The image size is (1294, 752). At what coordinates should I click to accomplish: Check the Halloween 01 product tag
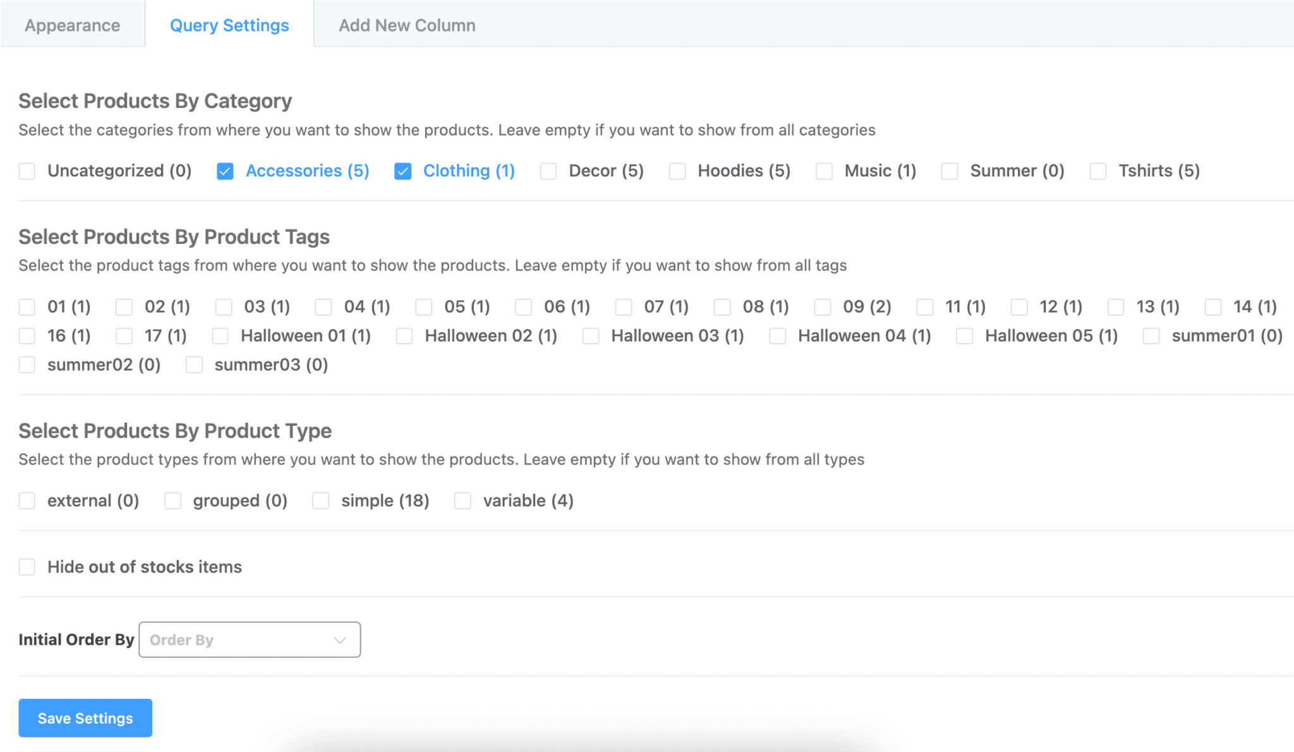pyautogui.click(x=220, y=336)
